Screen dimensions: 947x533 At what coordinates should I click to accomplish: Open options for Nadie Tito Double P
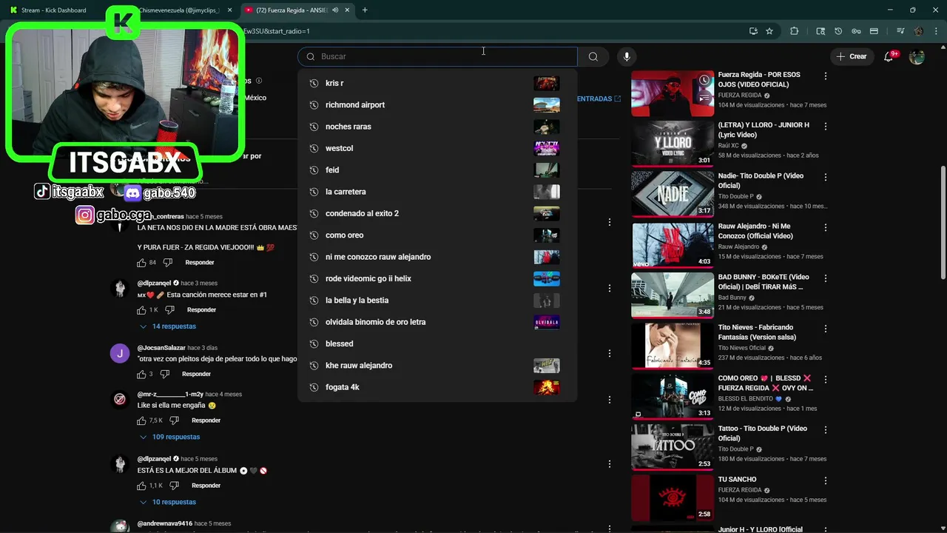pos(826,178)
